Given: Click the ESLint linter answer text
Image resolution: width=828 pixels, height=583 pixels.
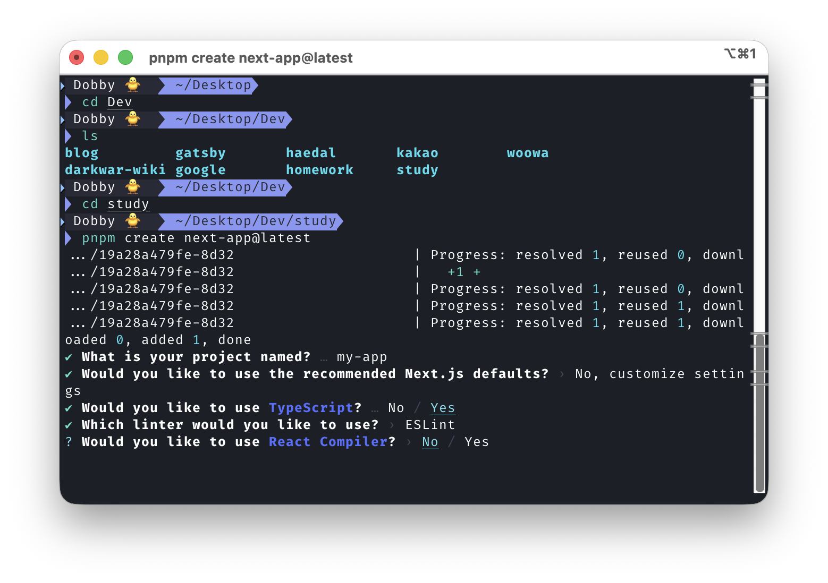Looking at the screenshot, I should 429,424.
